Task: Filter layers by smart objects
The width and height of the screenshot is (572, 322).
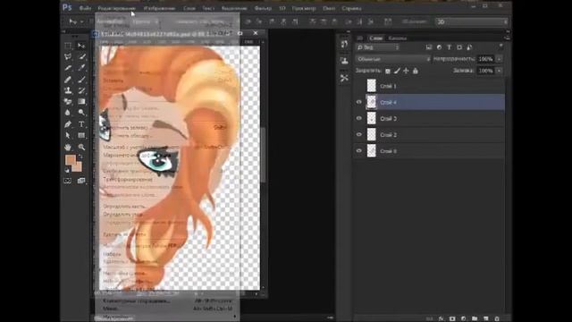Action: (469, 47)
